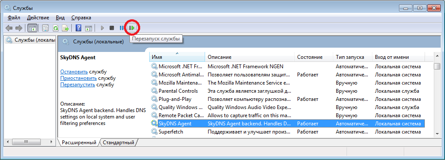The height and width of the screenshot is (161, 445).
Task: Switch to the Стандартный tab
Action: pyautogui.click(x=118, y=142)
